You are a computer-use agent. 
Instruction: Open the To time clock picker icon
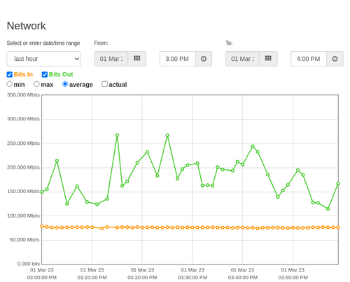335,59
